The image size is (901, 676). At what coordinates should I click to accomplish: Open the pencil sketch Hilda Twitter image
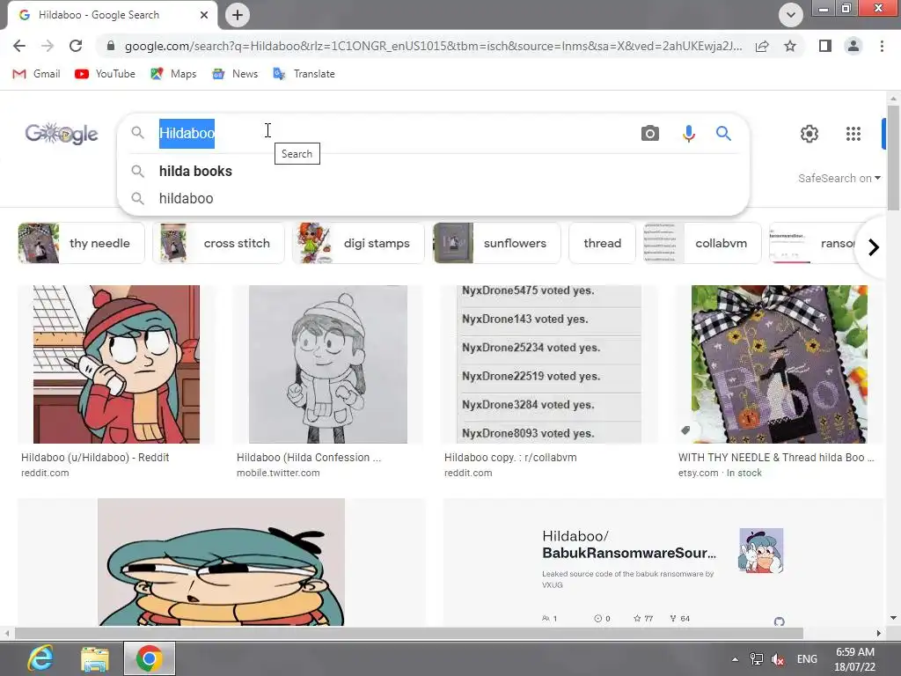coord(328,364)
